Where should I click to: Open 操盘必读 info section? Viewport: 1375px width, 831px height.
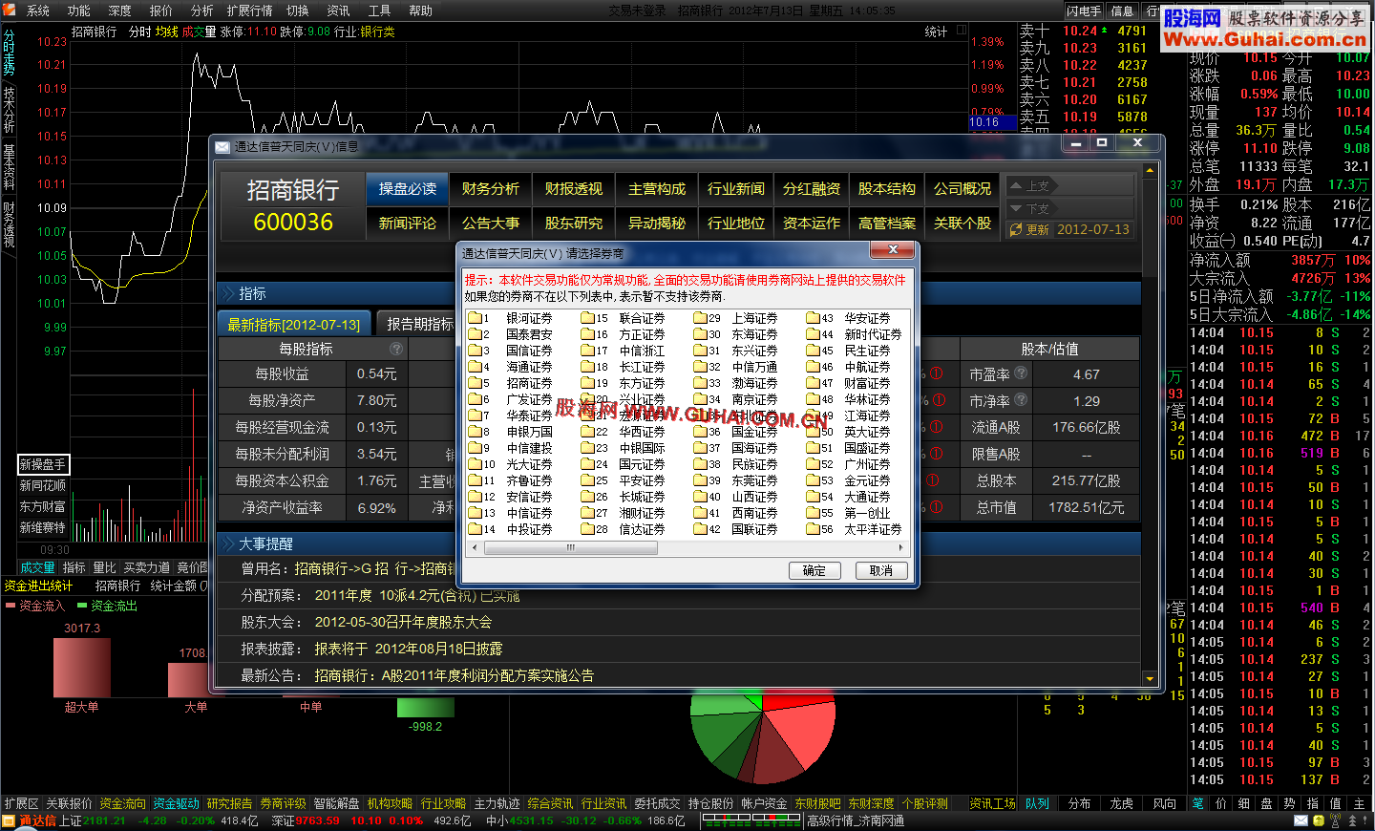click(408, 189)
